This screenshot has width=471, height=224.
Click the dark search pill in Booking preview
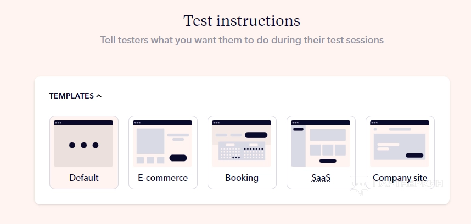[x=256, y=135]
